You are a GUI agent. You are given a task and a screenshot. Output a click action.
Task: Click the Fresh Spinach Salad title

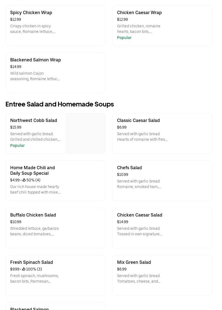[x=31, y=262]
